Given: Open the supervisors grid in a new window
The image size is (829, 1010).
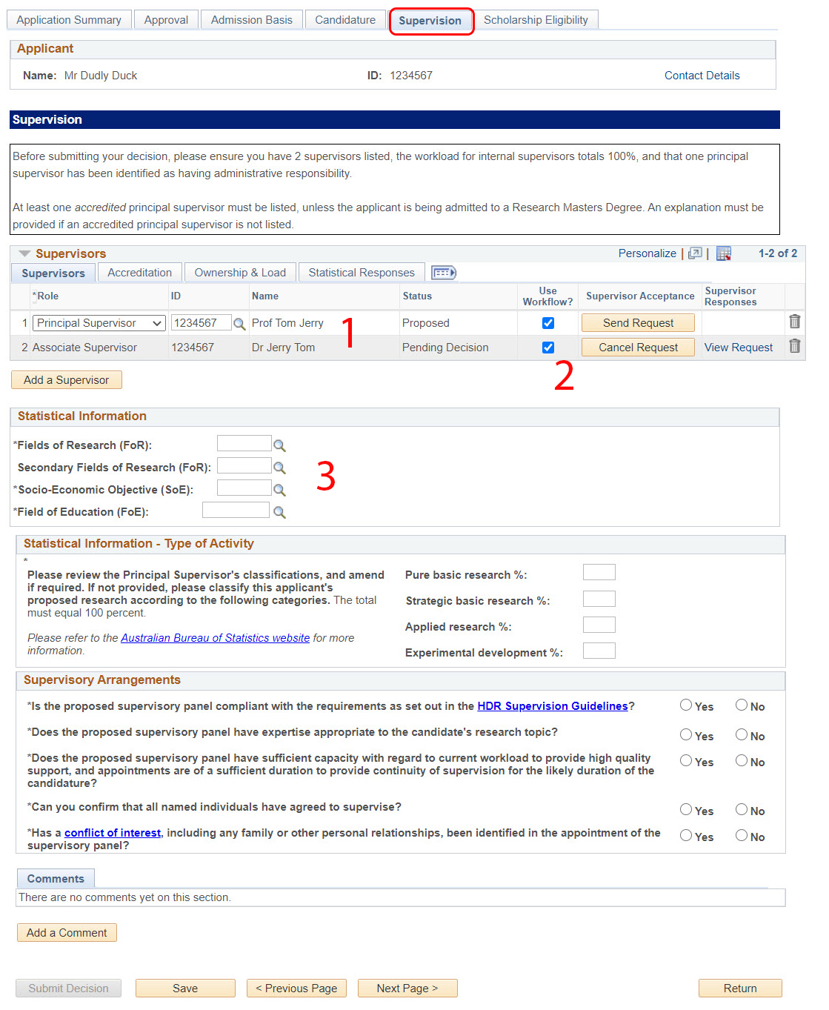Looking at the screenshot, I should [694, 253].
